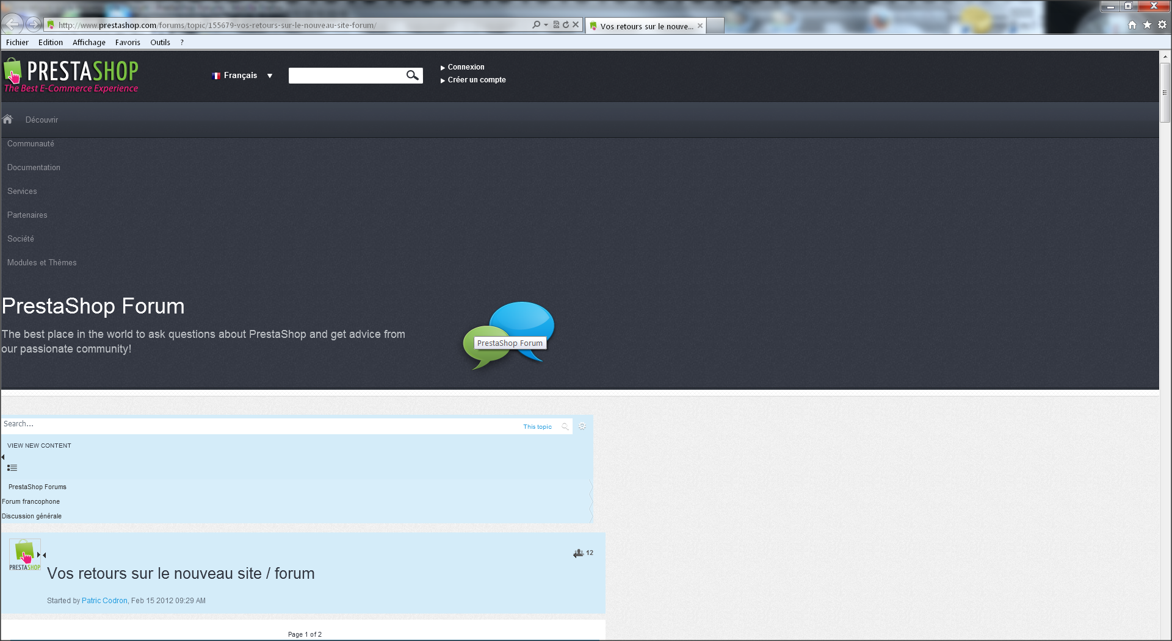Click the Créer un compte link
The width and height of the screenshot is (1172, 641).
(x=477, y=80)
